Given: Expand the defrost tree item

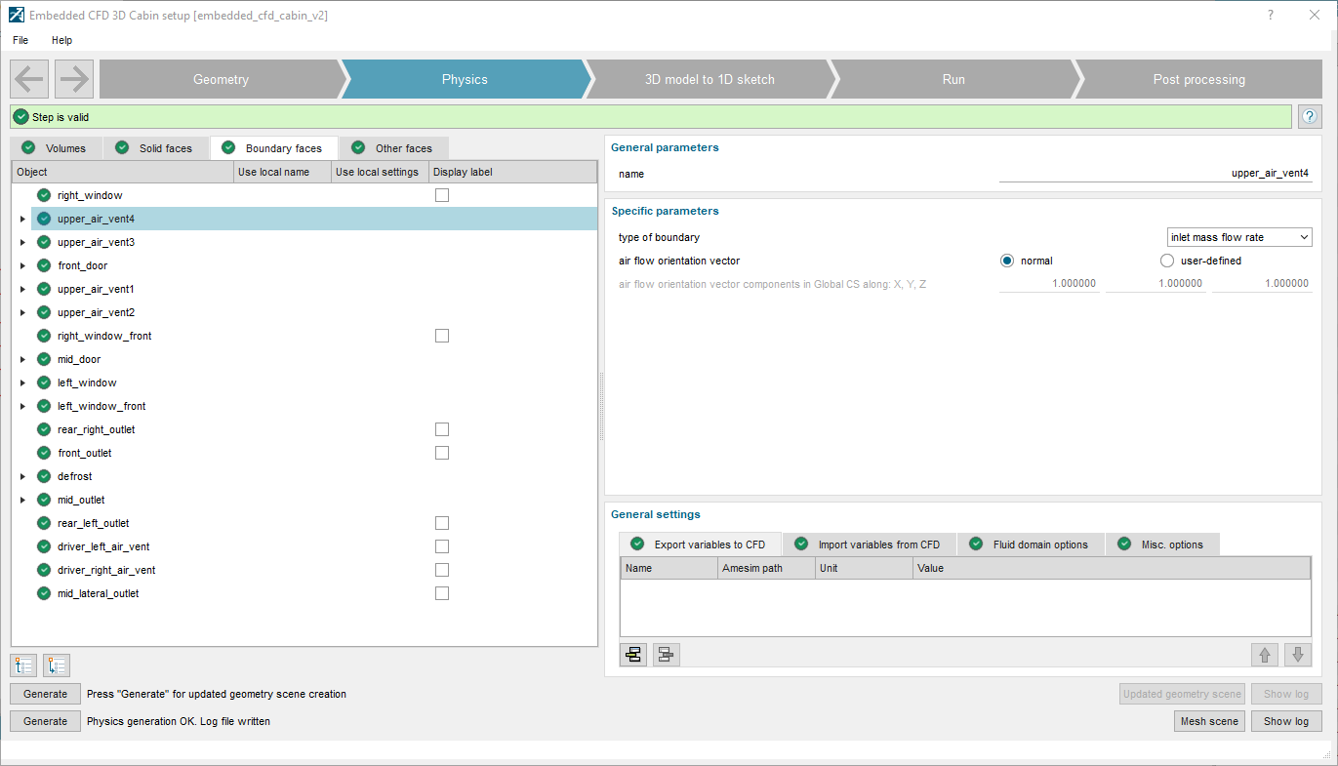Looking at the screenshot, I should coord(22,476).
